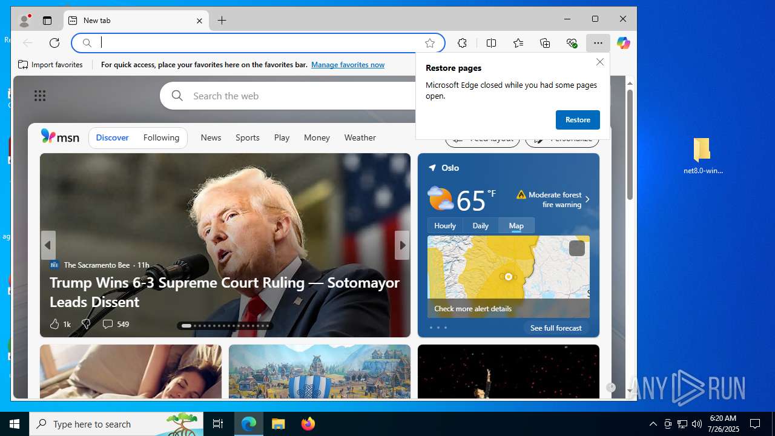Open Browser essentials heart icon
Image resolution: width=775 pixels, height=436 pixels.
[x=572, y=43]
